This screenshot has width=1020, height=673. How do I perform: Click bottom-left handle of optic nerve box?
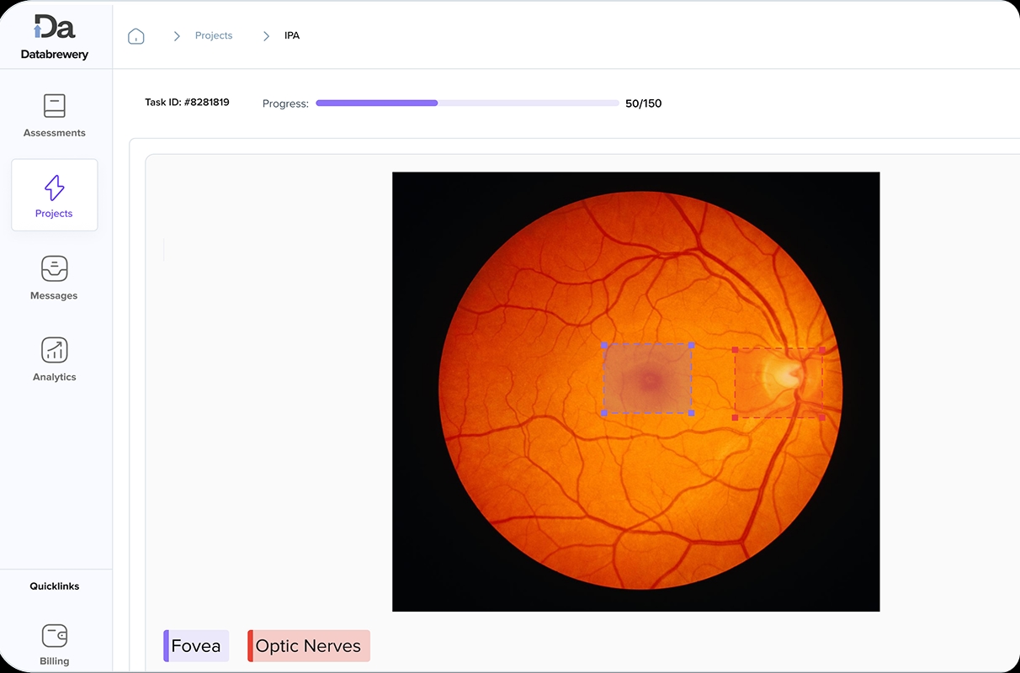[x=735, y=417]
